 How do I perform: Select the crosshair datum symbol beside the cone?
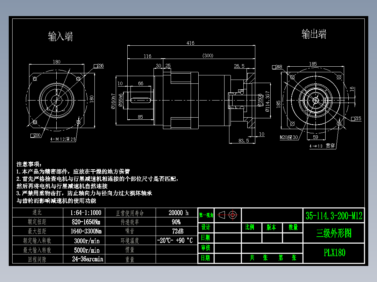[233, 215]
